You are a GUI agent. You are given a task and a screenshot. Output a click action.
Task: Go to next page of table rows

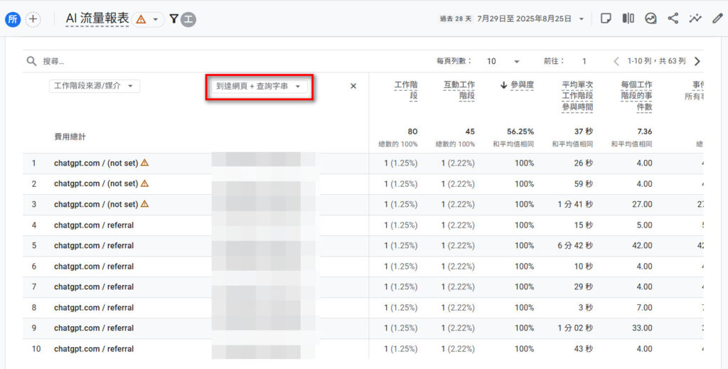point(697,61)
